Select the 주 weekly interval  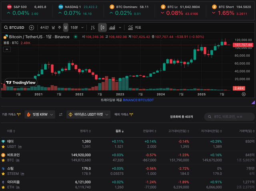60,28
